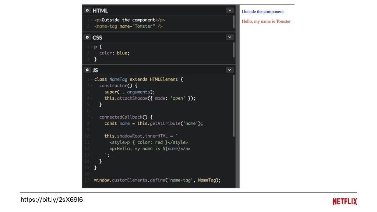Viewport: 377px width, 212px height.
Task: Open HTML panel settings gear
Action: pyautogui.click(x=87, y=10)
